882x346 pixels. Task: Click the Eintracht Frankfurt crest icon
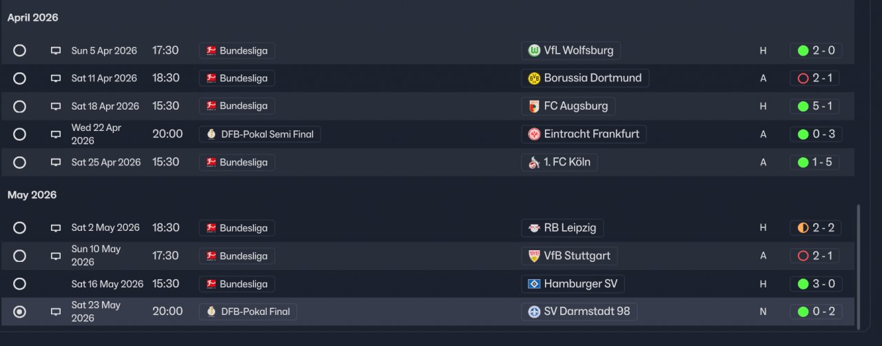pos(534,134)
